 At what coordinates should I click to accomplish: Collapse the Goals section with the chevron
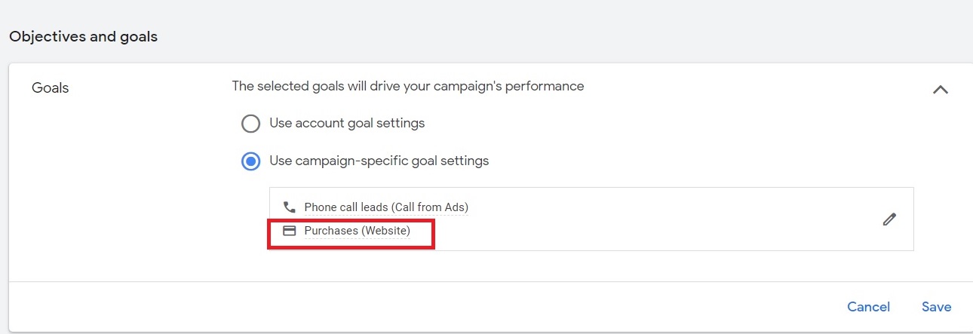click(940, 90)
